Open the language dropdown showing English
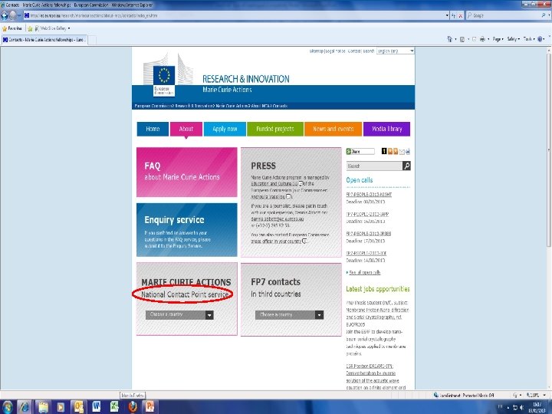The width and height of the screenshot is (552, 414). (395, 51)
